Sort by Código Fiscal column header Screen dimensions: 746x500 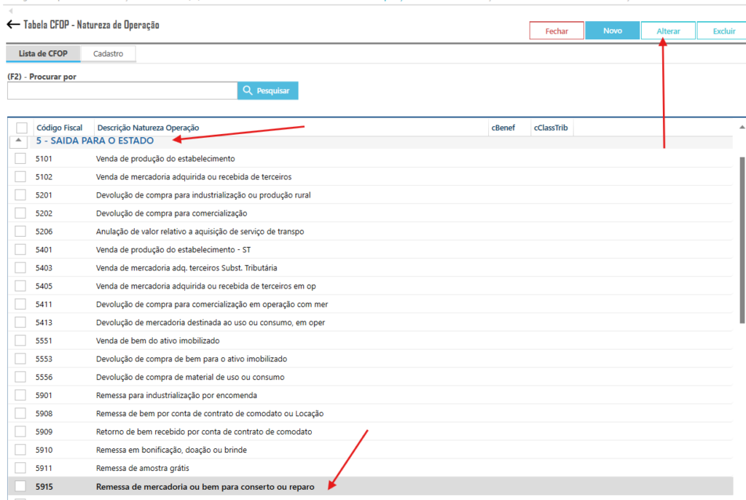click(60, 128)
